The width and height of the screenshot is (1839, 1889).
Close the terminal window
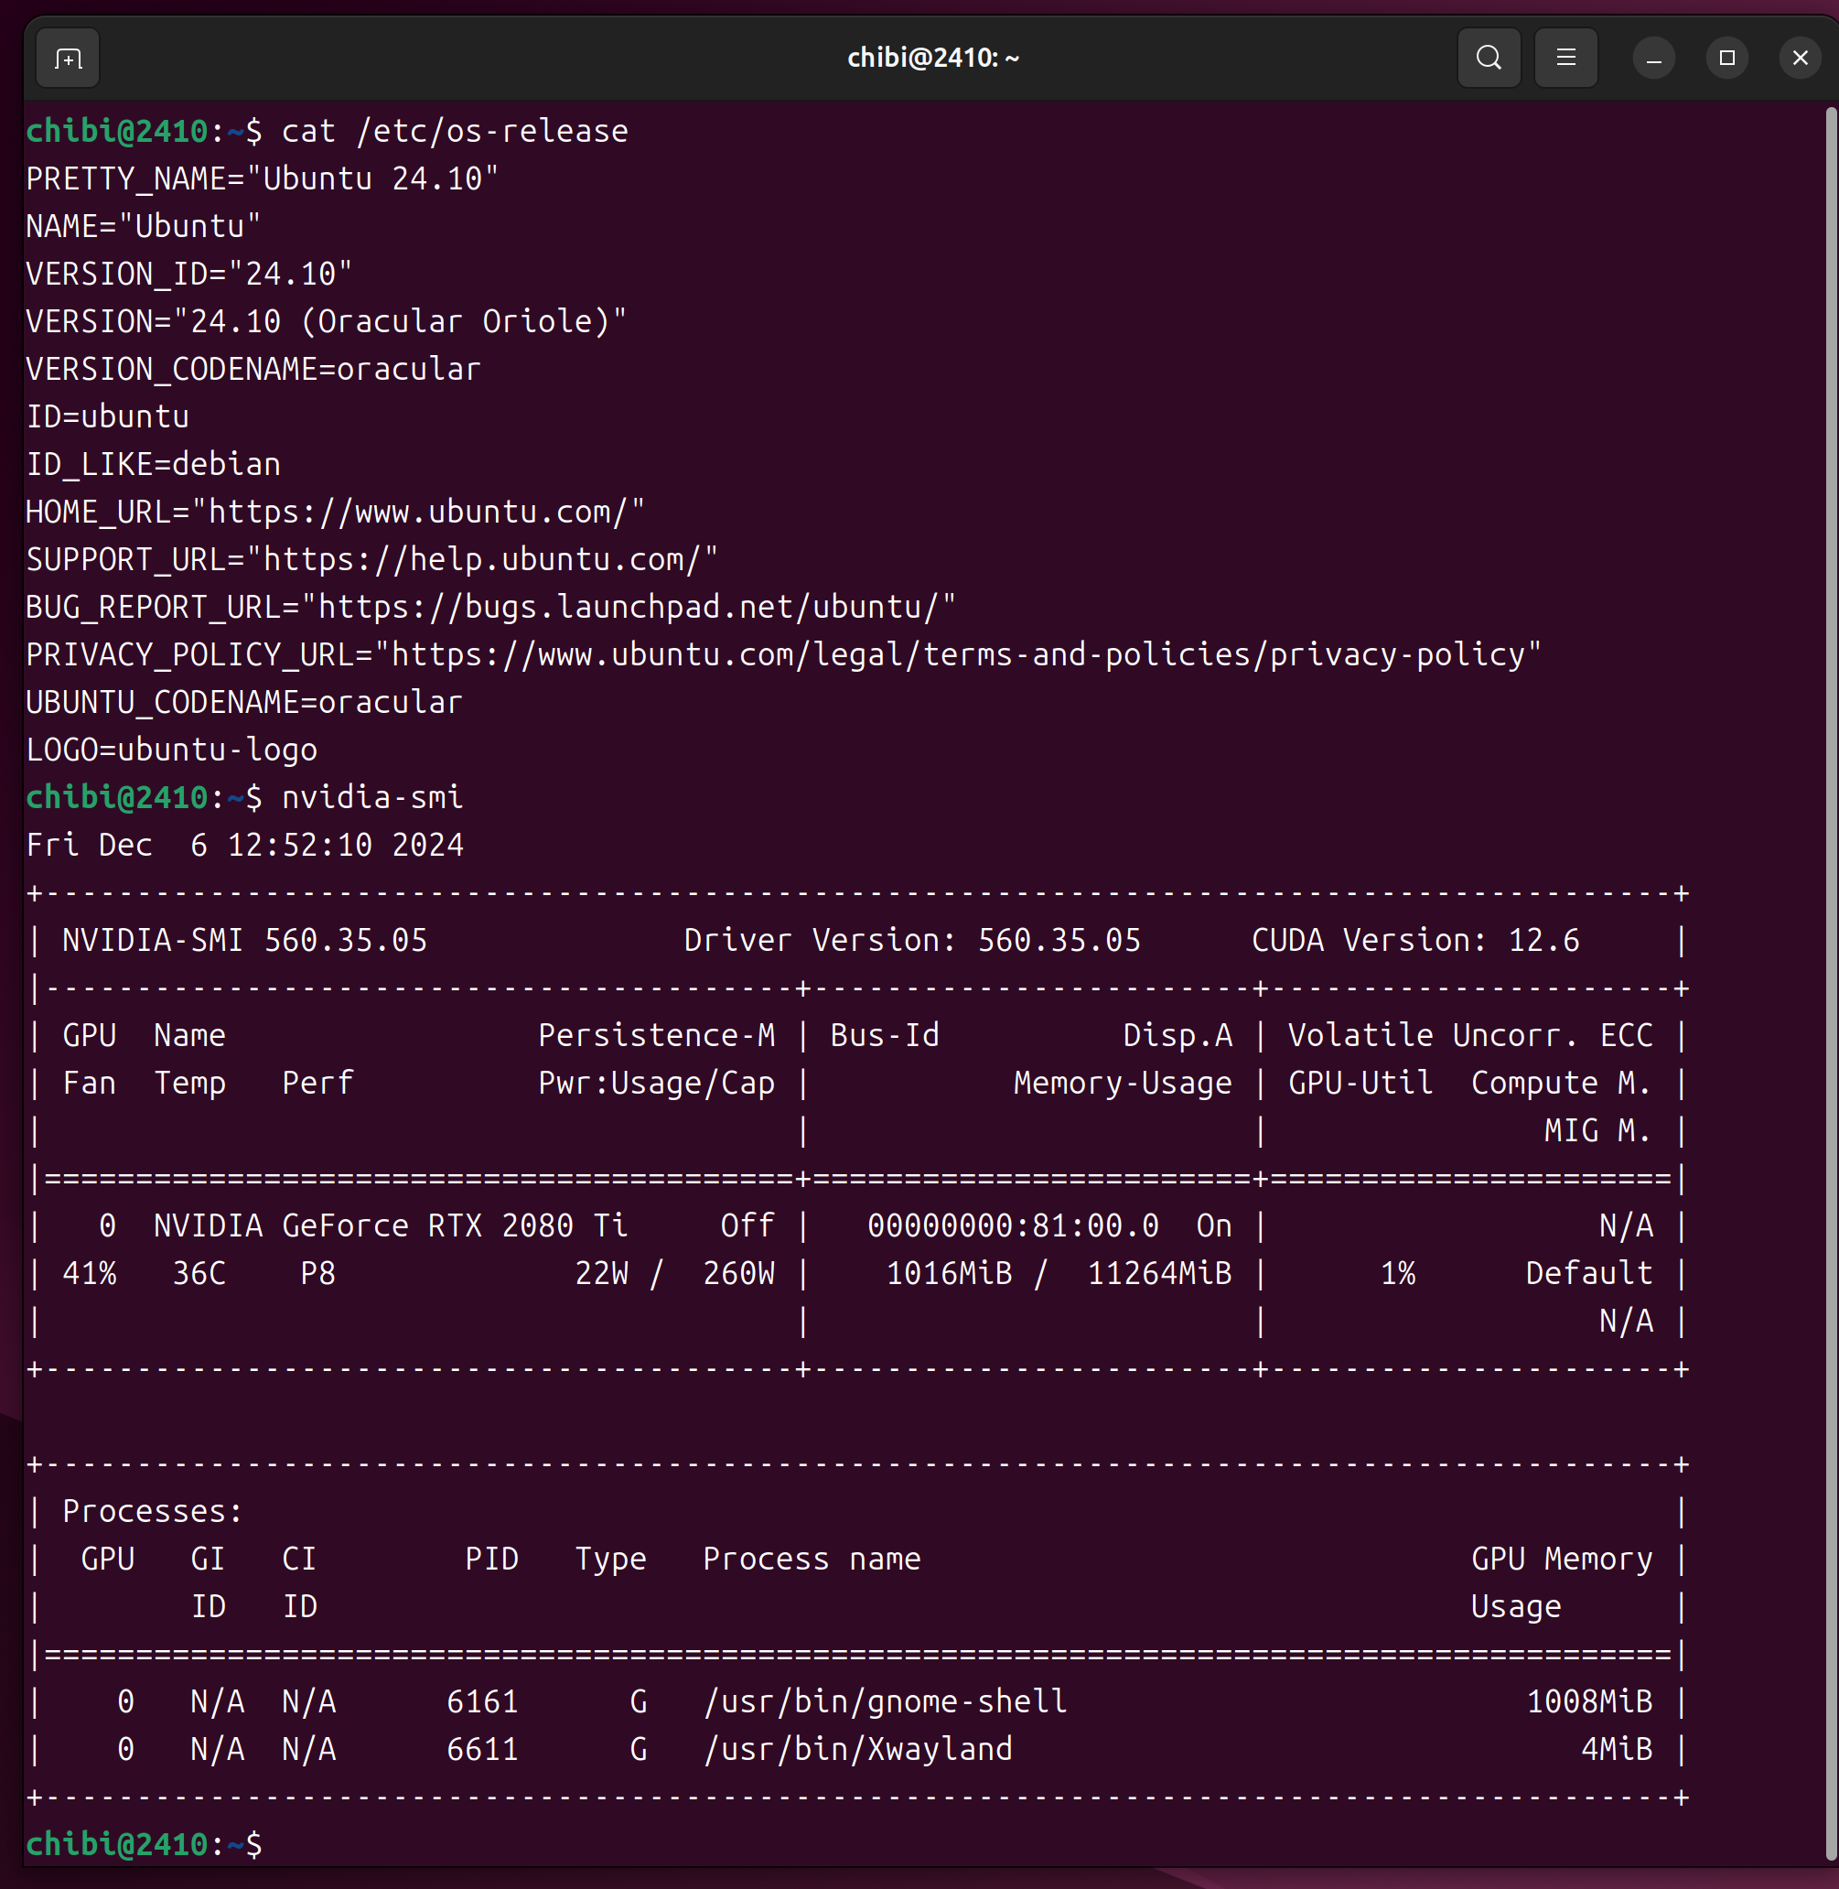pyautogui.click(x=1801, y=58)
